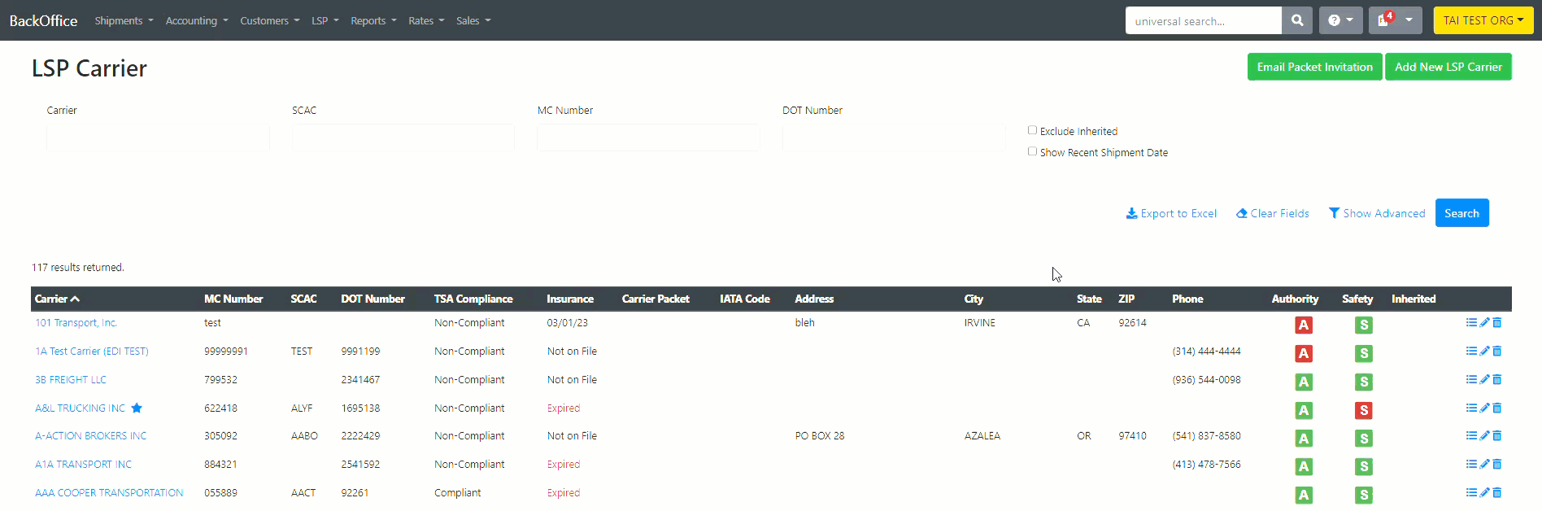Click green Safety badge for A-ACTION BROKERS INC
Image resolution: width=1542 pixels, height=511 pixels.
coord(1364,439)
